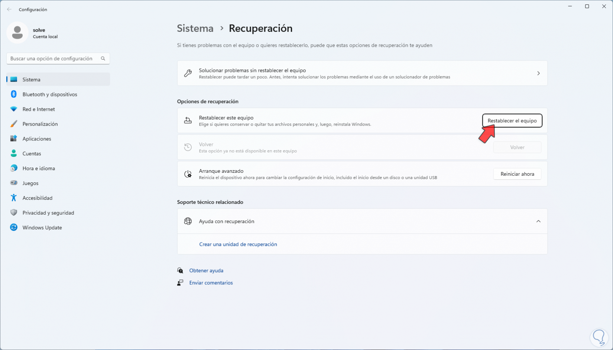Click the wrench icon for Solucionar problemas
Image resolution: width=613 pixels, height=350 pixels.
pyautogui.click(x=188, y=73)
